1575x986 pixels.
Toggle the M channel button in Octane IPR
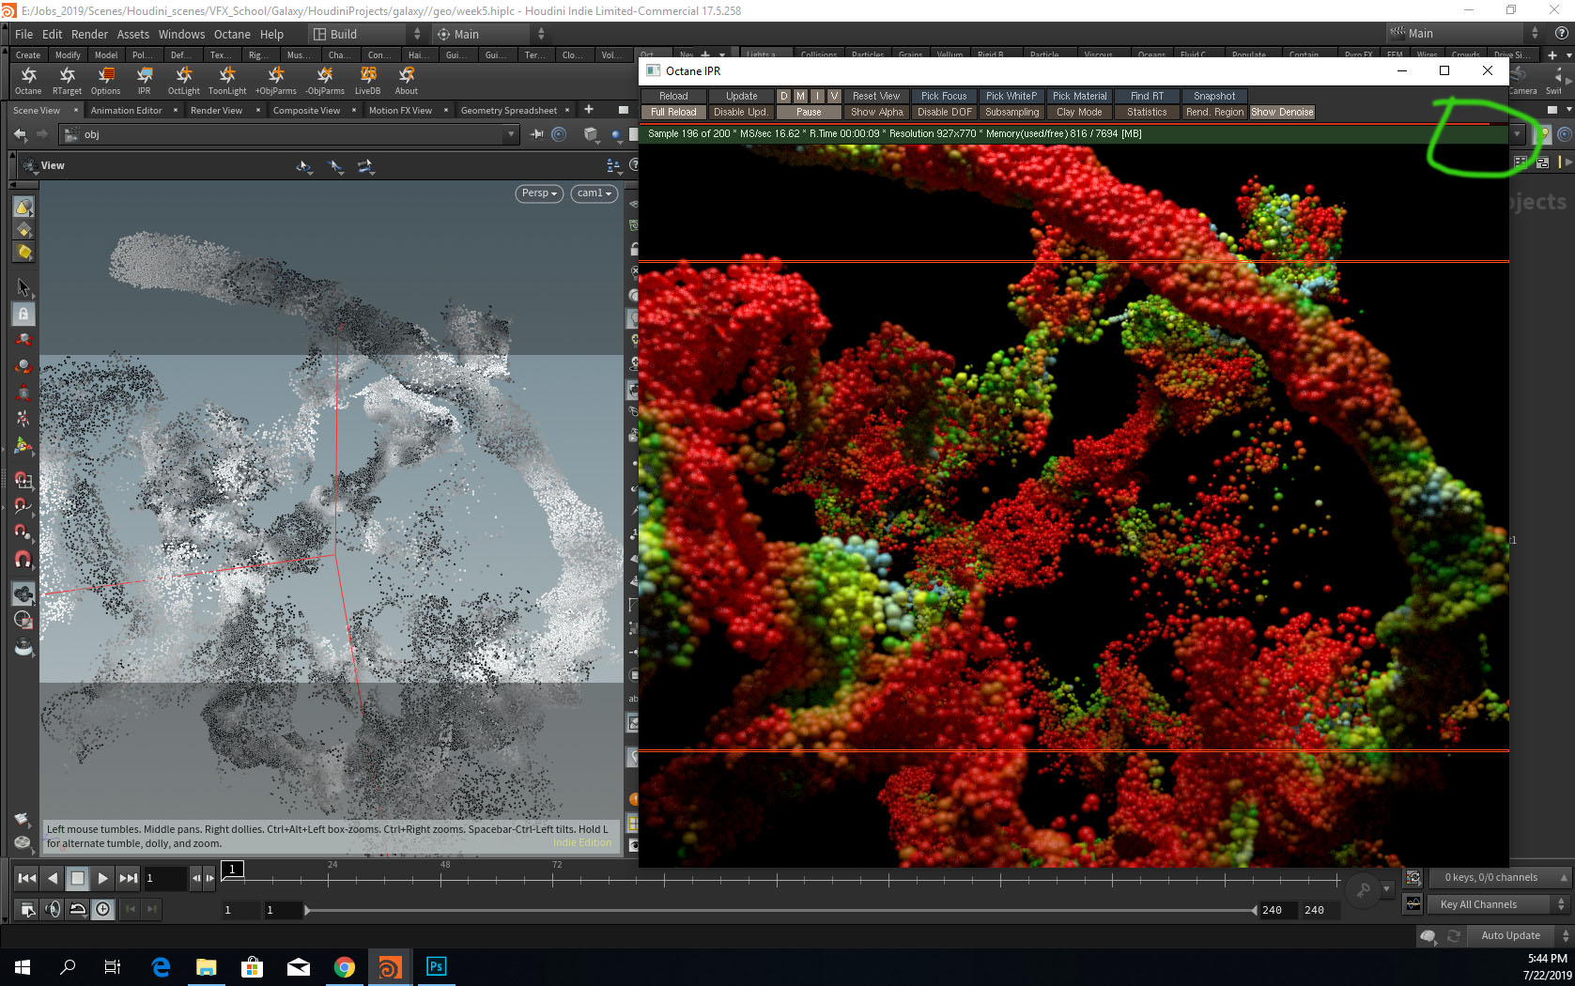pos(800,96)
